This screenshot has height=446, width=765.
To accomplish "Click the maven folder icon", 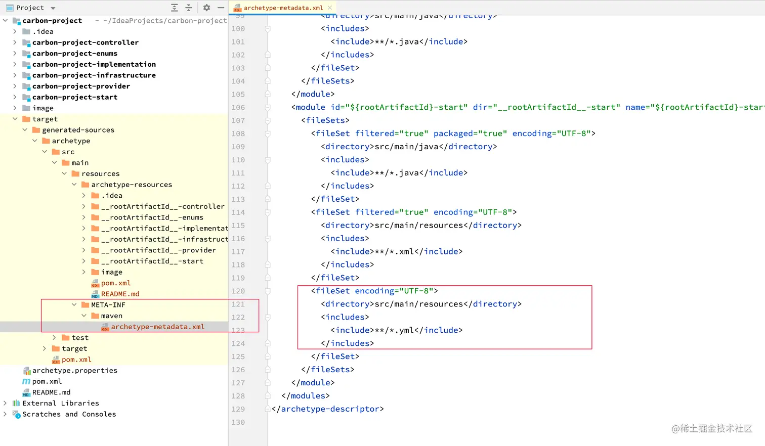I will click(x=95, y=316).
